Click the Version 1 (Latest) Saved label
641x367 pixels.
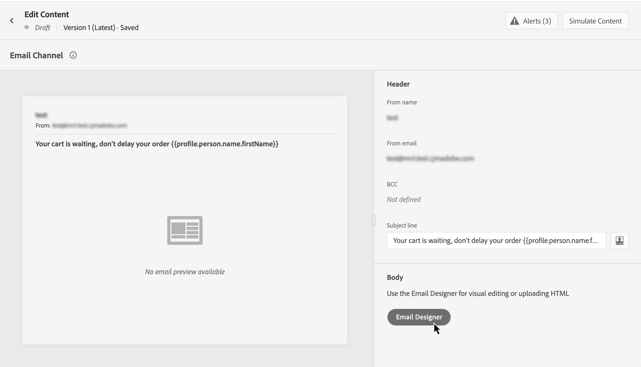(101, 28)
